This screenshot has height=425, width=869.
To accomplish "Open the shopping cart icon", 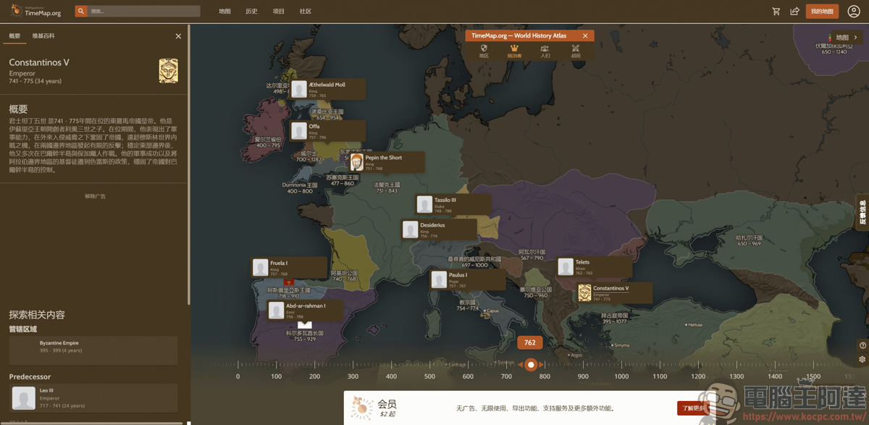I will (776, 12).
